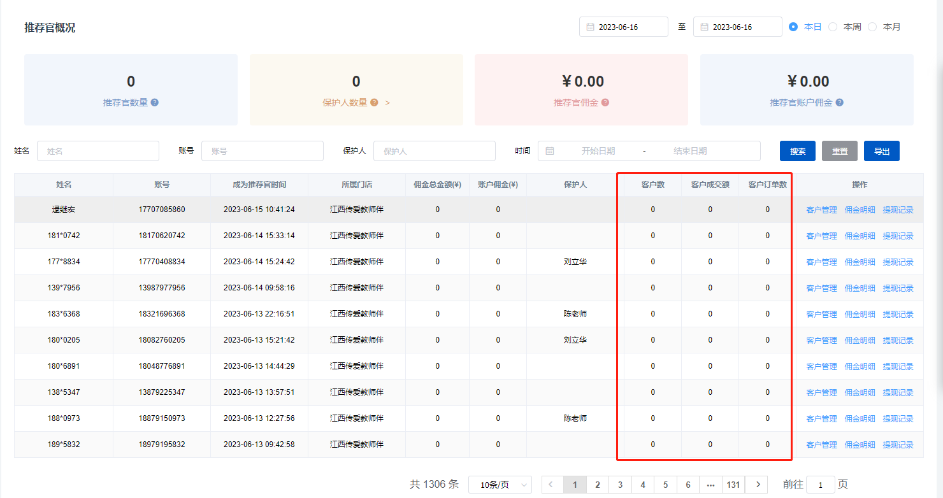
Task: Go to page 3
Action: pyautogui.click(x=620, y=485)
